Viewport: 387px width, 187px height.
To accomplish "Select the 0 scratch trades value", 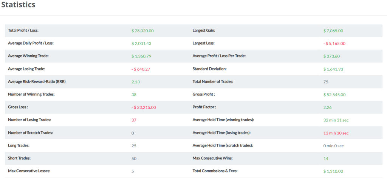I will pyautogui.click(x=133, y=133).
